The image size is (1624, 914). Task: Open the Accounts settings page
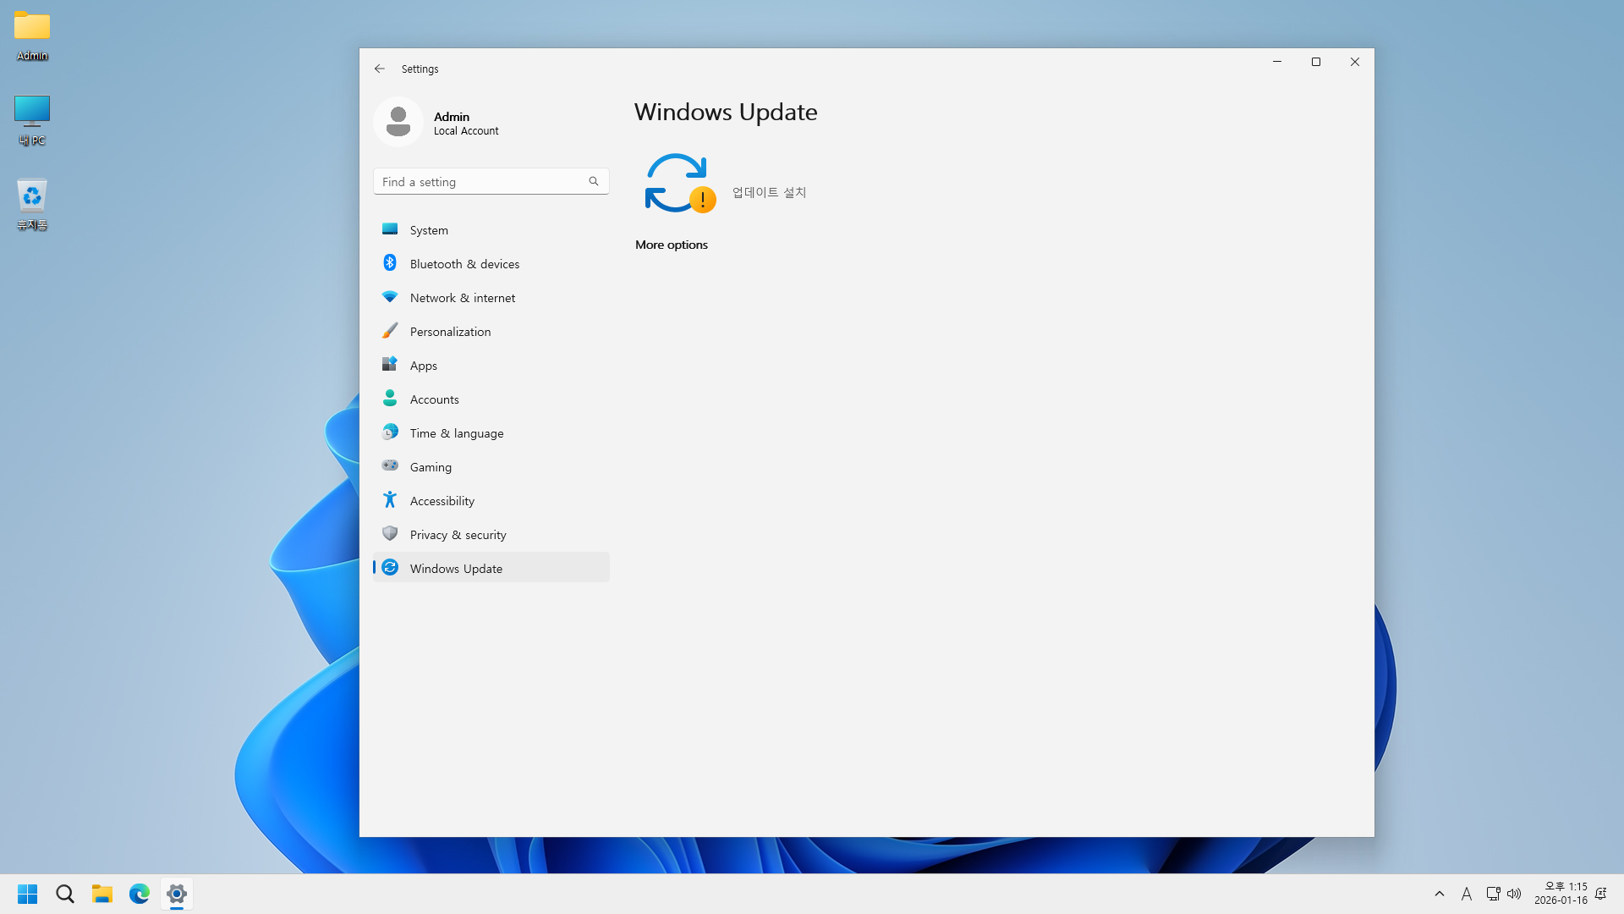[434, 399]
